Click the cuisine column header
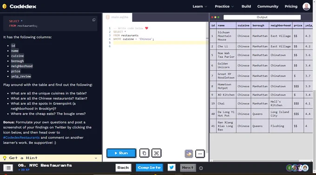 [x=244, y=26]
